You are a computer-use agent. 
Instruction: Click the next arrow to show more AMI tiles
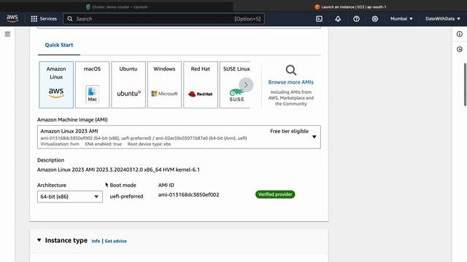246,85
